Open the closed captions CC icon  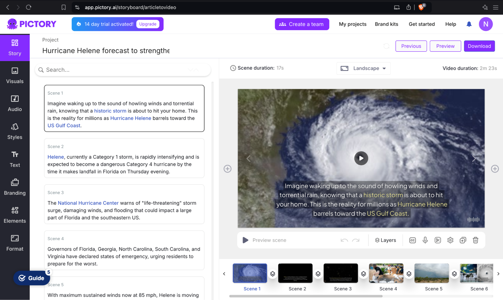[412, 240]
